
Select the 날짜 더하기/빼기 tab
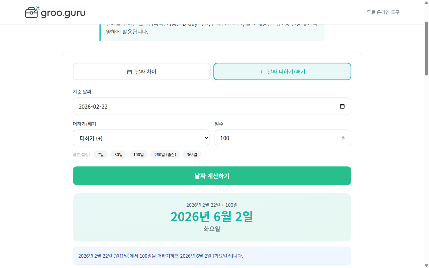[x=282, y=72]
